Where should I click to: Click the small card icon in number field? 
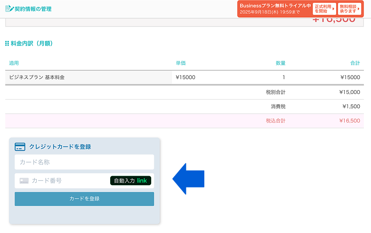(x=24, y=180)
